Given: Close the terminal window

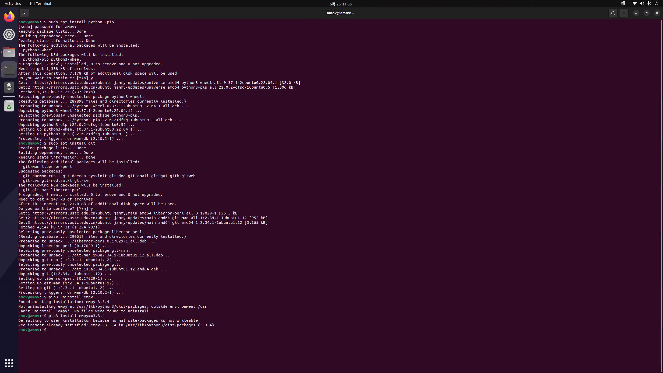Looking at the screenshot, I should [x=657, y=13].
